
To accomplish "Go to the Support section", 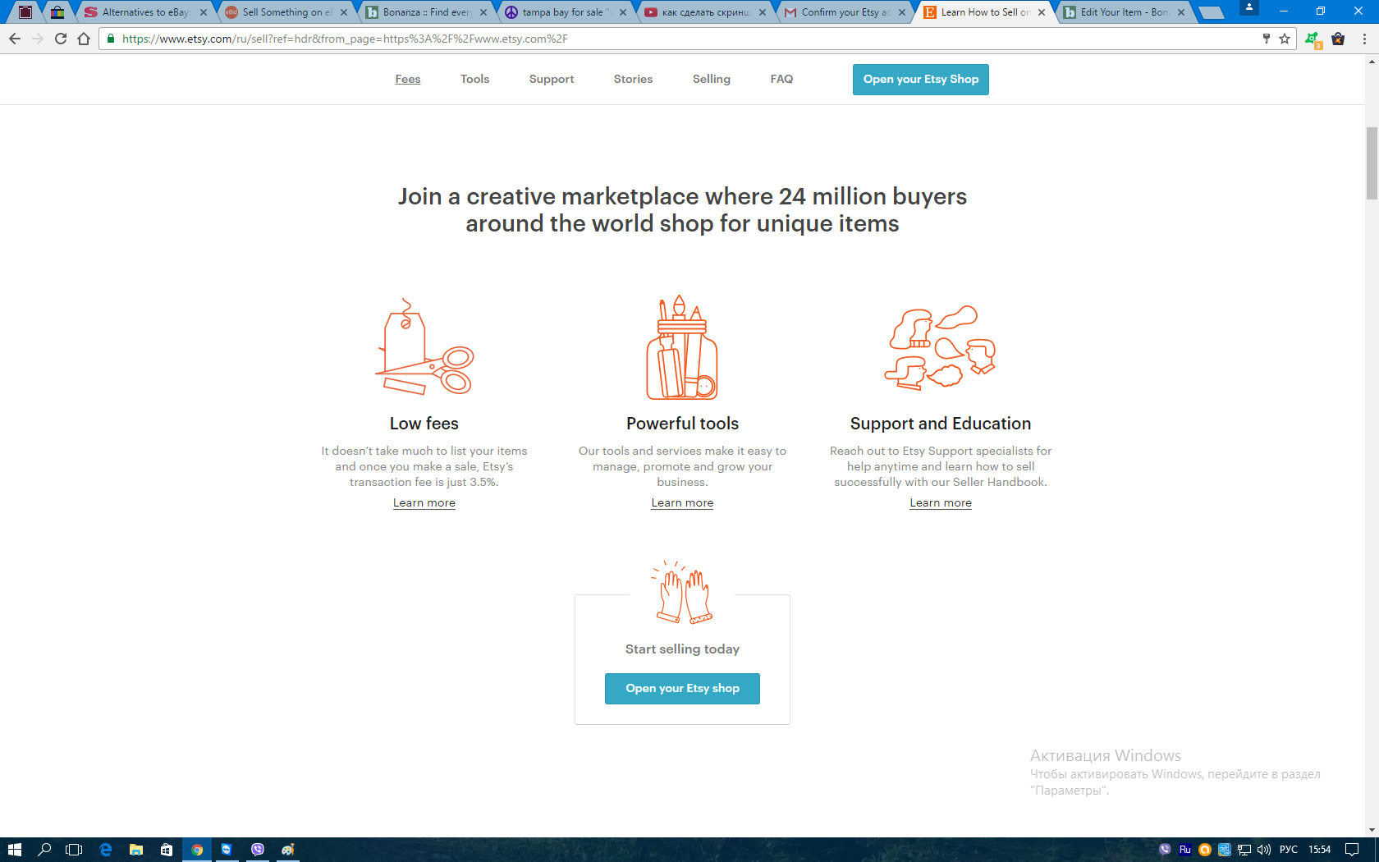I will tap(552, 79).
